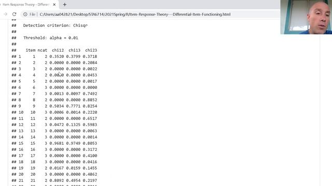Click the file info icon in the address bar
Image resolution: width=332 pixels, height=186 pixels.
[x=25, y=14]
